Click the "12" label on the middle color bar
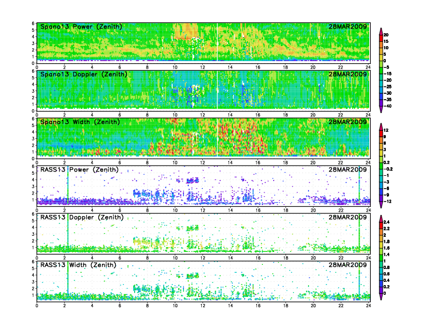The image size is (425, 328). coord(386,130)
